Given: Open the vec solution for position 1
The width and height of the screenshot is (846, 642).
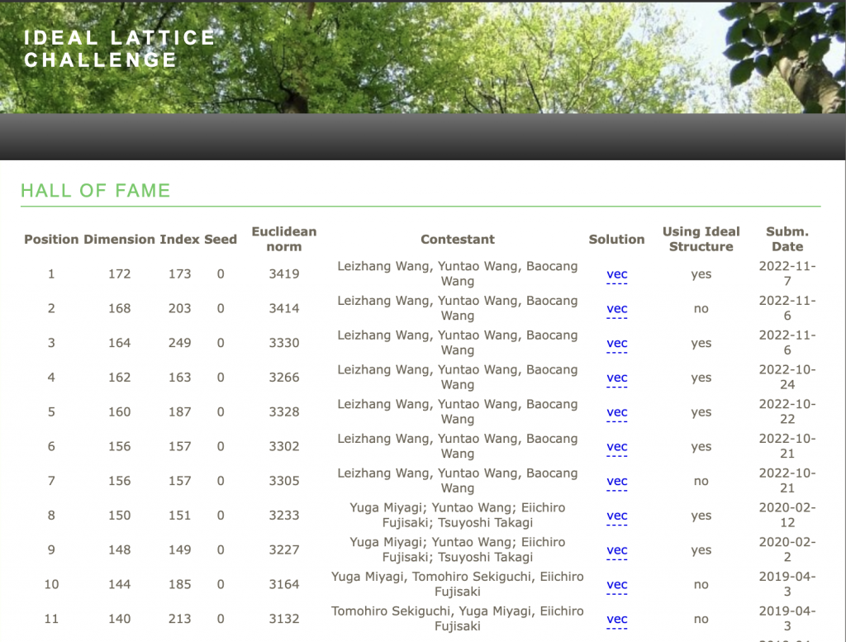Looking at the screenshot, I should 616,274.
